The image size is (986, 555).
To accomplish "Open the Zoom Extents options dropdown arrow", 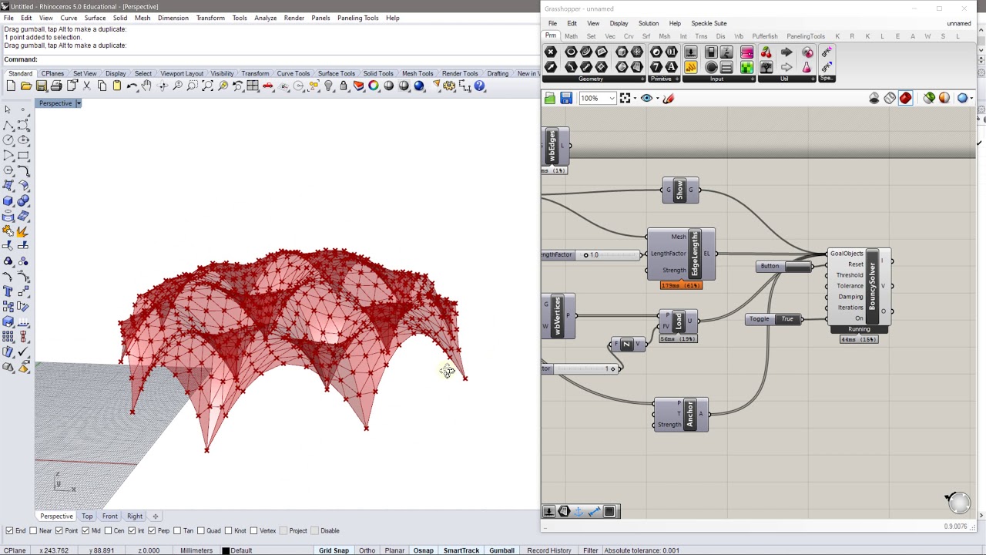I will (635, 99).
